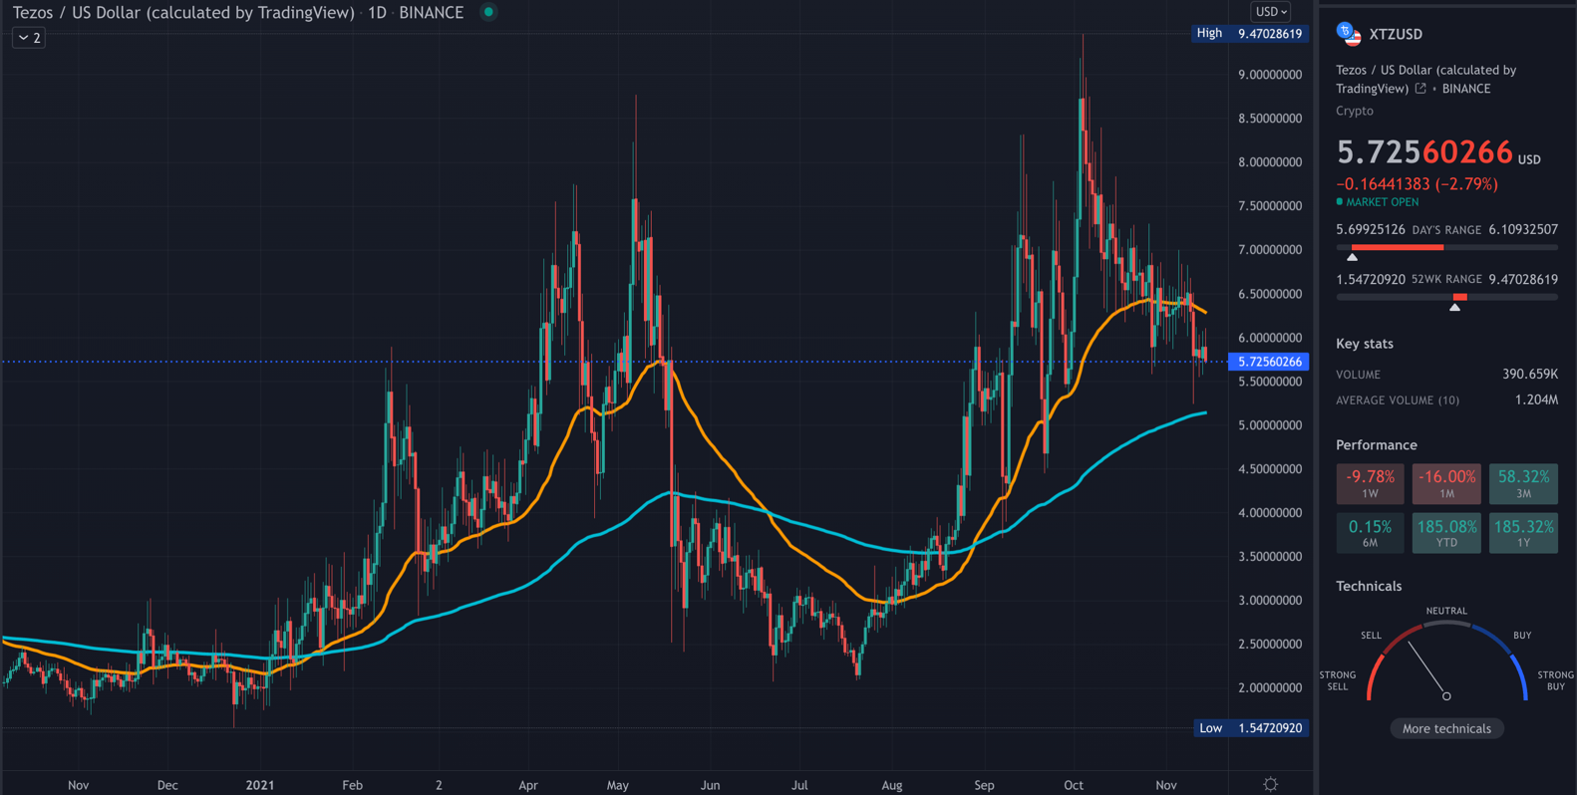Click the Nov label at time axis start
The height and width of the screenshot is (795, 1577).
coord(79,785)
